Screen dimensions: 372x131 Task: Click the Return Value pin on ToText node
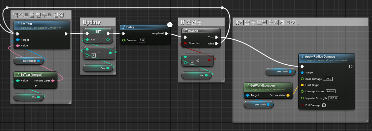53,80
